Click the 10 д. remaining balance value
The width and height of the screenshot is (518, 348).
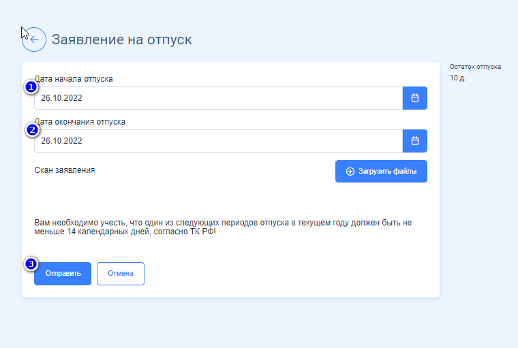coord(457,78)
